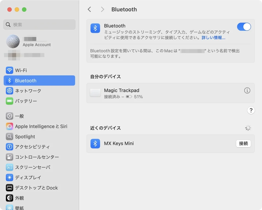Viewport: 262px width, 210px height.
Task: Click the blurred family row under account
Action: click(24, 55)
